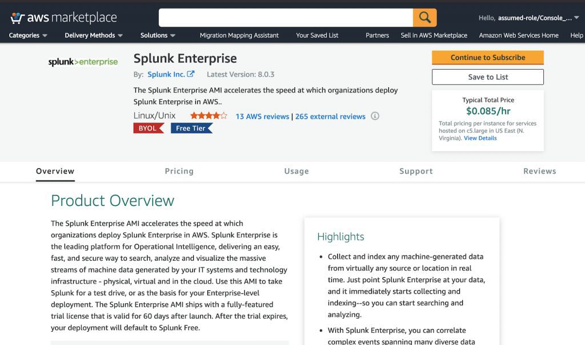
Task: Click the blue Free Tier badge
Action: pos(192,128)
